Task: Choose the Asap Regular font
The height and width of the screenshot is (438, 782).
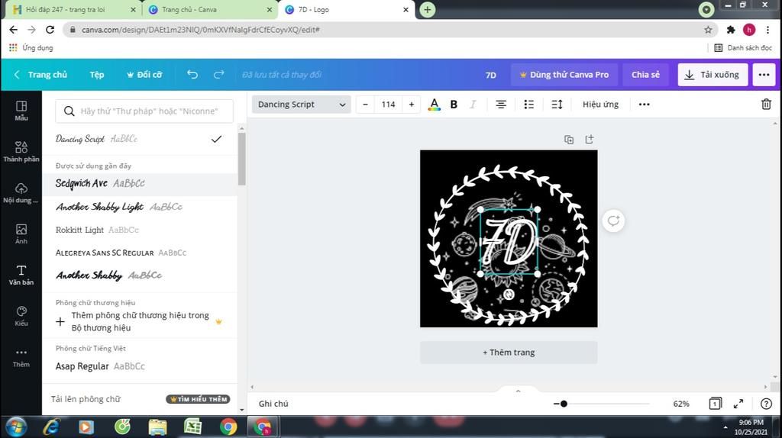Action: pyautogui.click(x=140, y=366)
